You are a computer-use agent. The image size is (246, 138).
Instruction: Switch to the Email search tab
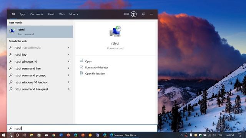[51, 14]
